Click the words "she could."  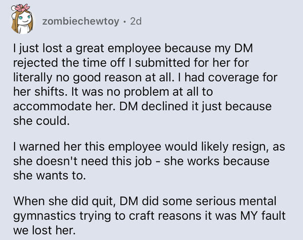coord(41,121)
